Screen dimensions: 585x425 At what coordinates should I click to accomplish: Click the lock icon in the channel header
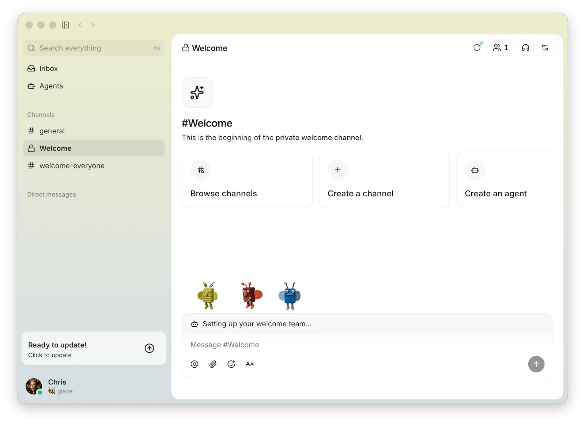tap(186, 48)
